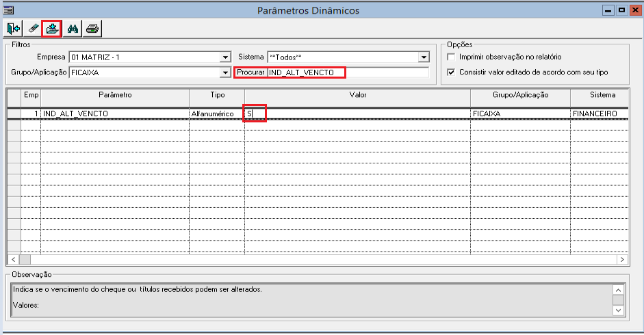
Task: Click Observação scrollbar down arrow
Action: (x=618, y=310)
